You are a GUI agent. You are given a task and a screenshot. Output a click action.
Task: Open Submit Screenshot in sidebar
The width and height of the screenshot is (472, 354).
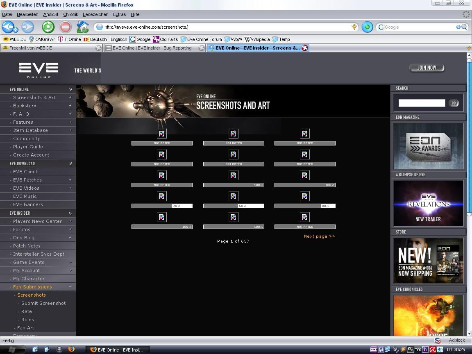43,303
